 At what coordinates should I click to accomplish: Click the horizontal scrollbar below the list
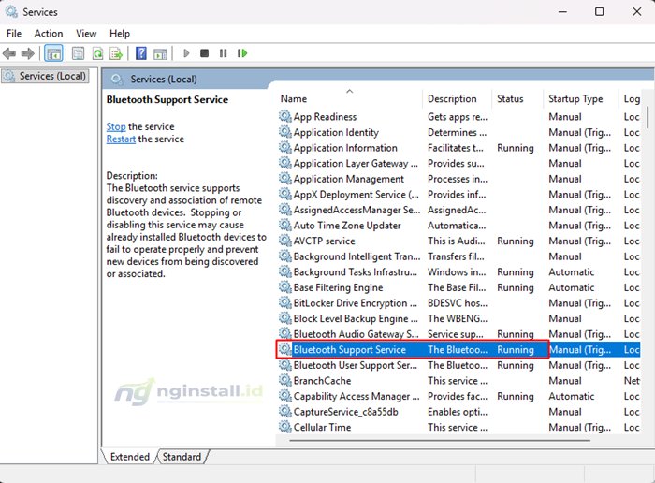click(x=440, y=440)
